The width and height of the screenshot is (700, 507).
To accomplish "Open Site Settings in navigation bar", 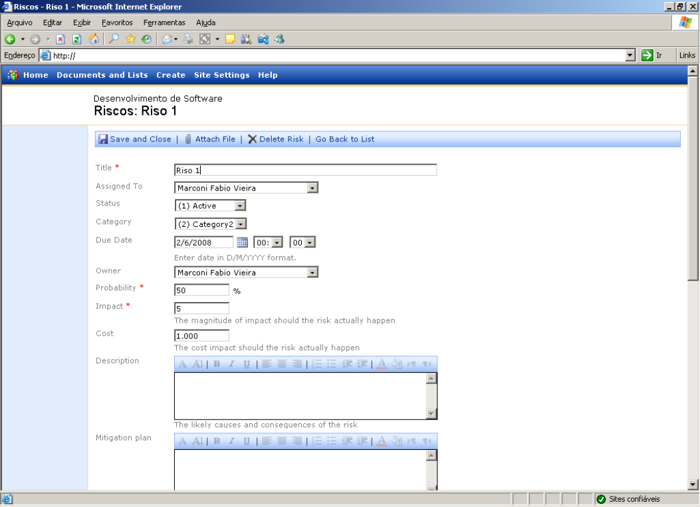I will click(x=222, y=75).
